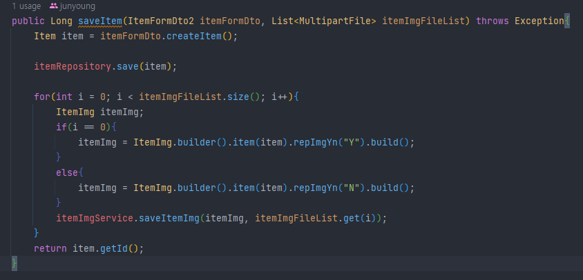This screenshot has width=583, height=280.
Task: Click the 'throws' keyword
Action: point(493,21)
